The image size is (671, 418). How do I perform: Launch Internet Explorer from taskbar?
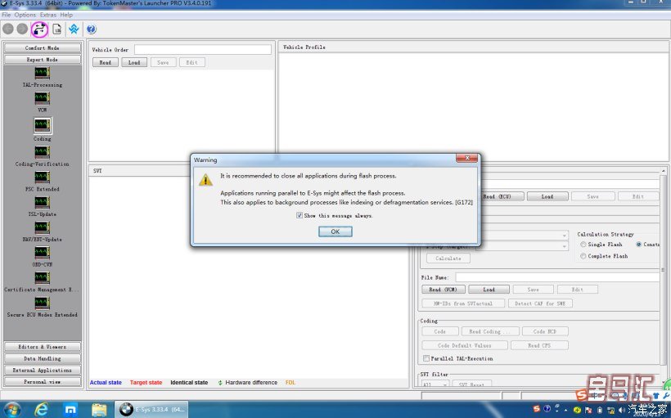(x=41, y=410)
